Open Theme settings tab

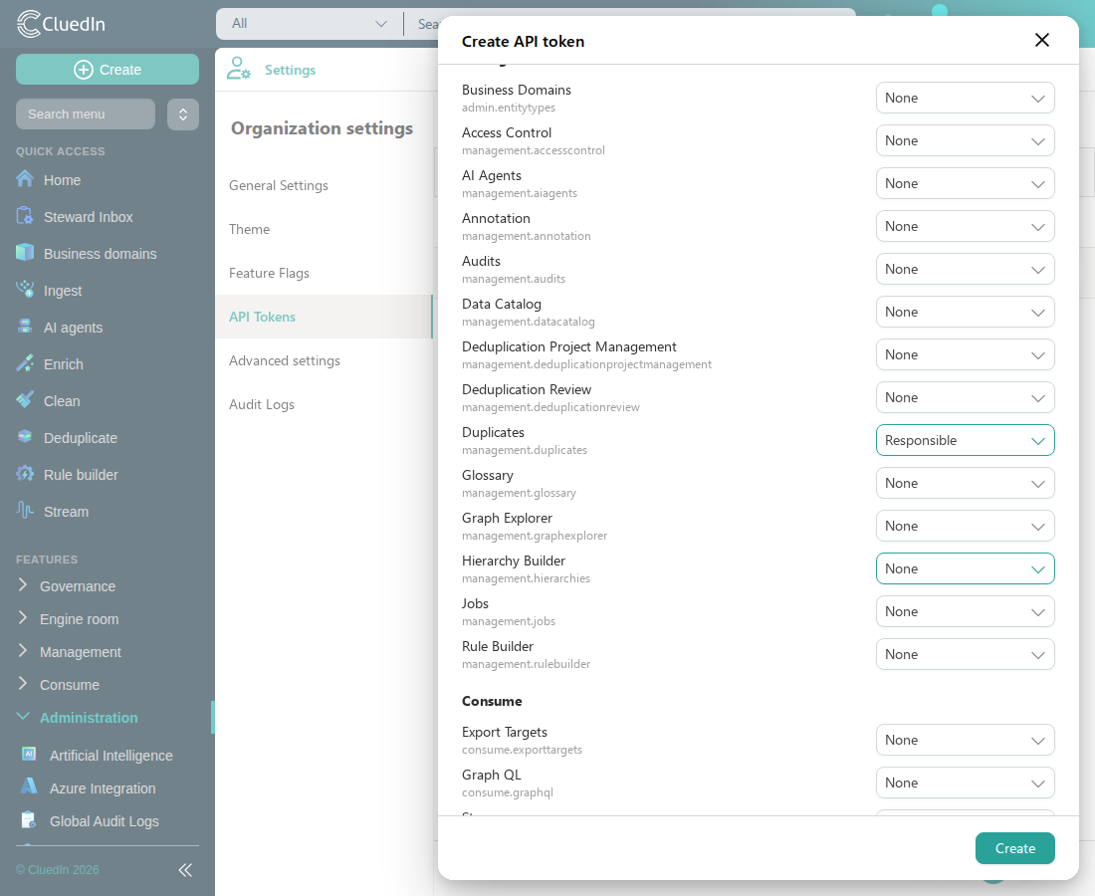(325, 229)
